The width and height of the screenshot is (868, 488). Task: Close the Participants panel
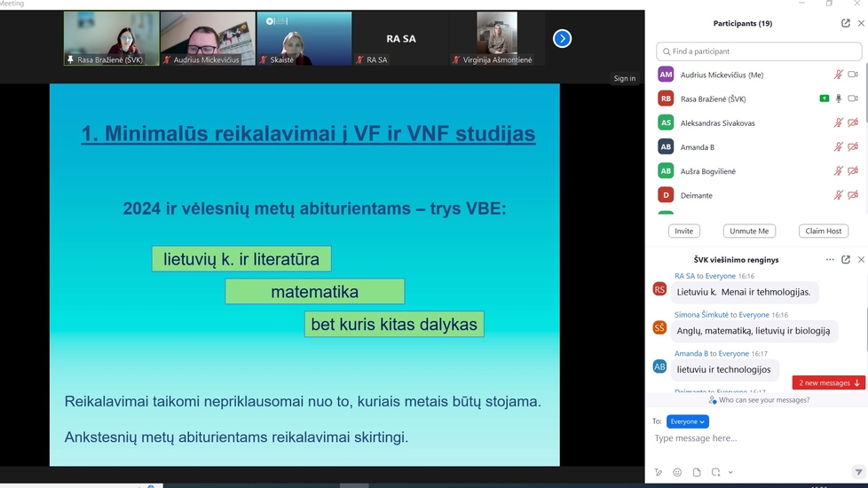[x=861, y=23]
